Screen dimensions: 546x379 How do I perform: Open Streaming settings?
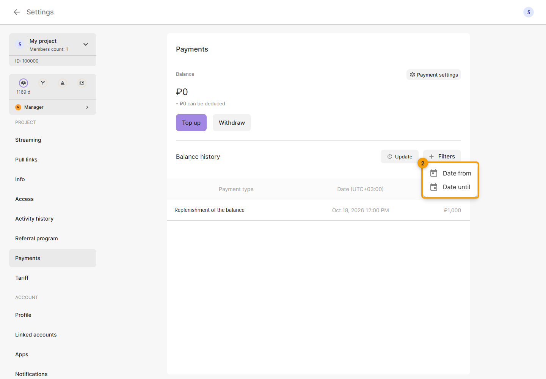pos(53,140)
